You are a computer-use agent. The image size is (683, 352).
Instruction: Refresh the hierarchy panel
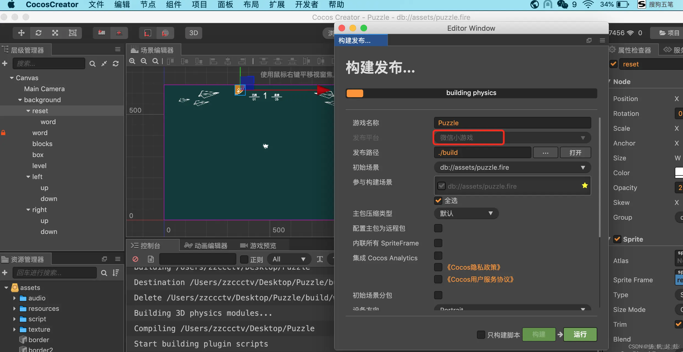116,64
